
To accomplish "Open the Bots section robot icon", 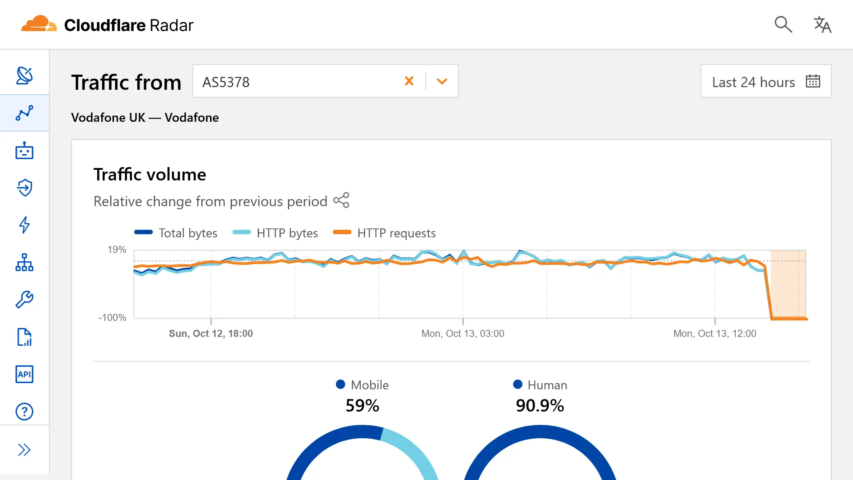I will [24, 151].
